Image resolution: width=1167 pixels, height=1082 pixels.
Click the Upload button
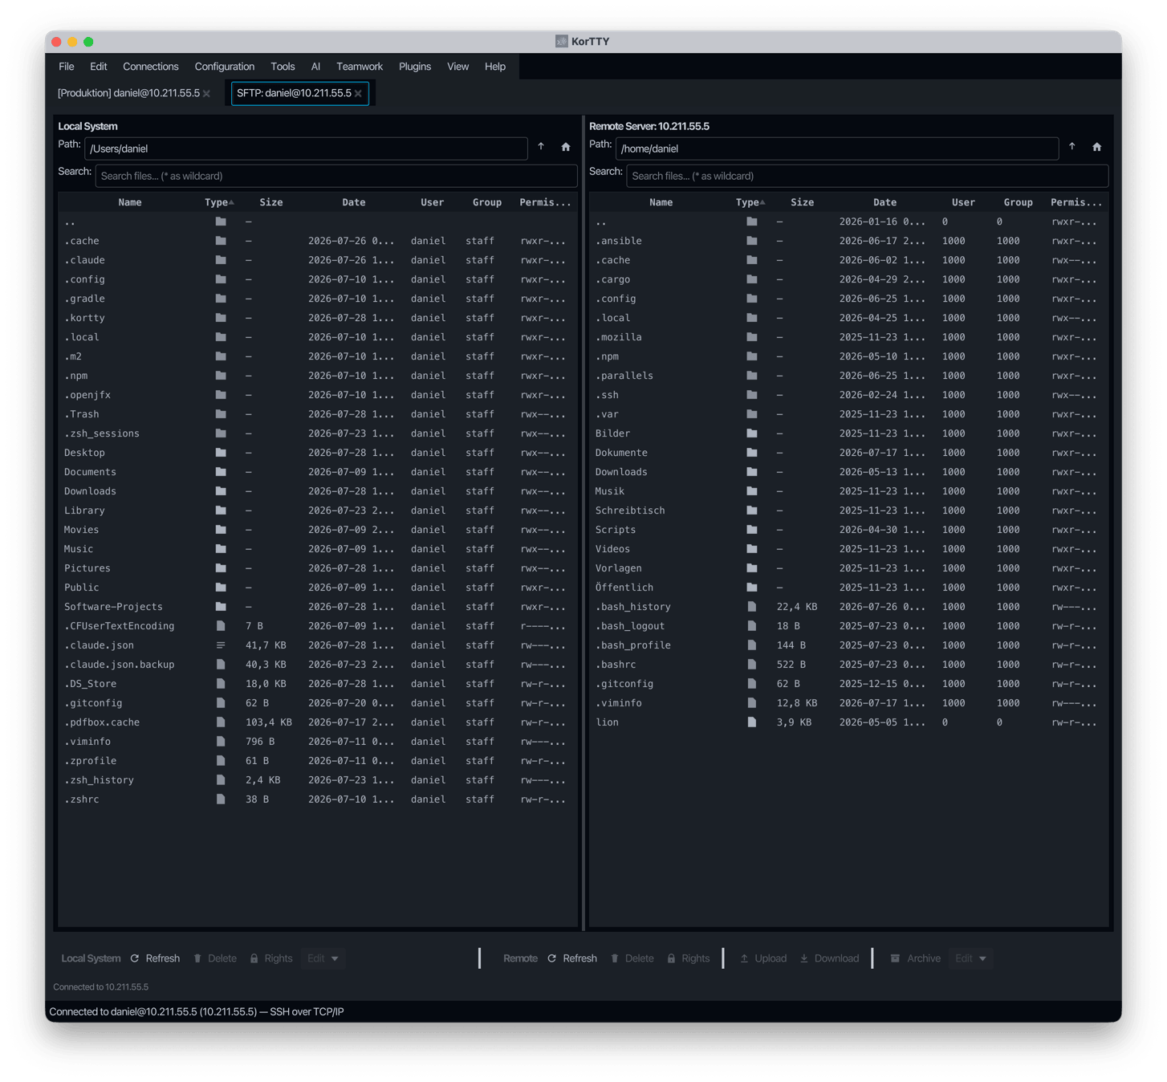(763, 958)
